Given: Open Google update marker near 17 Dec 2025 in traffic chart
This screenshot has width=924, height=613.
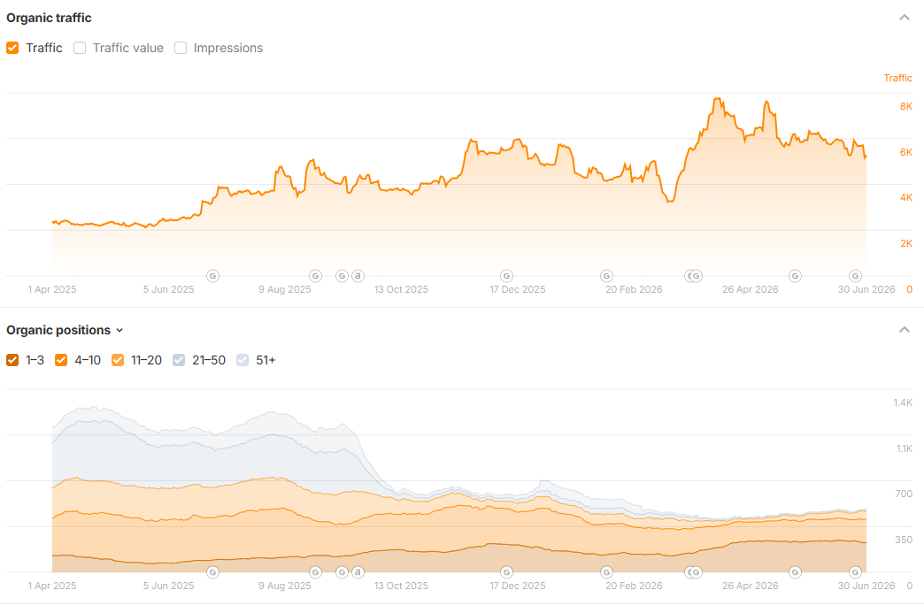Looking at the screenshot, I should [506, 276].
